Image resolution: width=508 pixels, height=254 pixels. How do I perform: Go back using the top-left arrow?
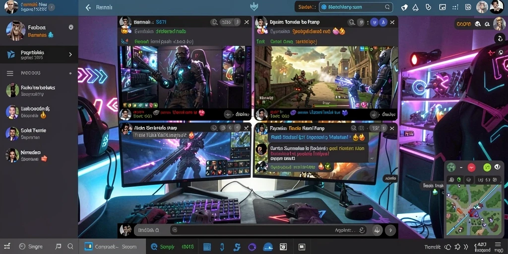(x=88, y=7)
